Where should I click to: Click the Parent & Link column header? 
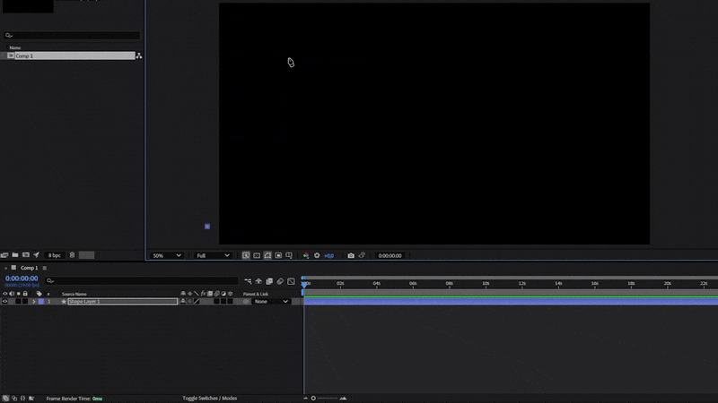[256, 295]
